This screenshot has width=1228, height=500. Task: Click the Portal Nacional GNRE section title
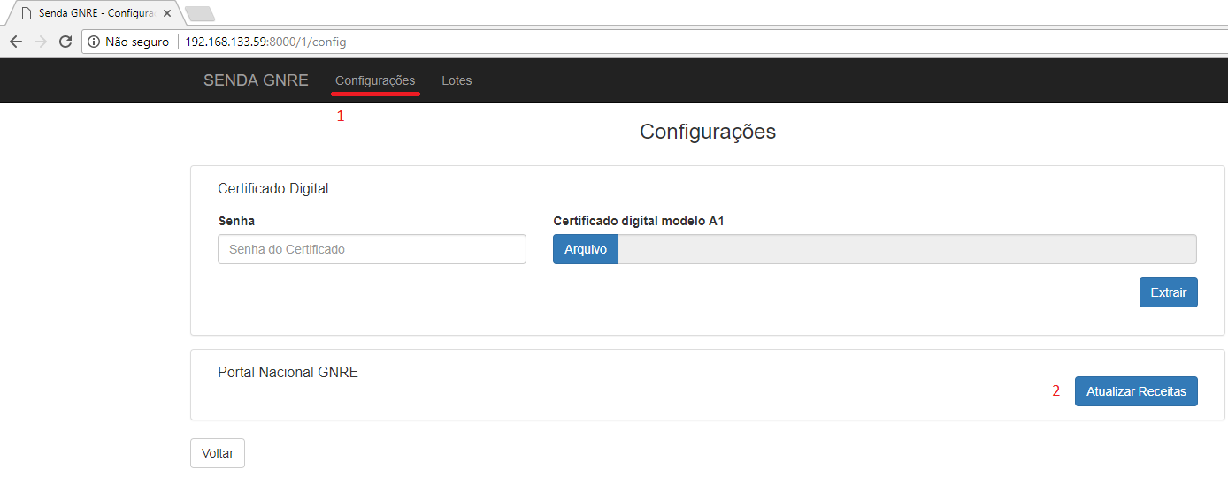coord(288,372)
